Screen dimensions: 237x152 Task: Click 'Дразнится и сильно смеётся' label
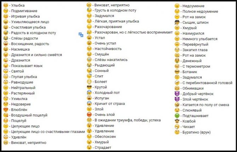(x=36, y=55)
